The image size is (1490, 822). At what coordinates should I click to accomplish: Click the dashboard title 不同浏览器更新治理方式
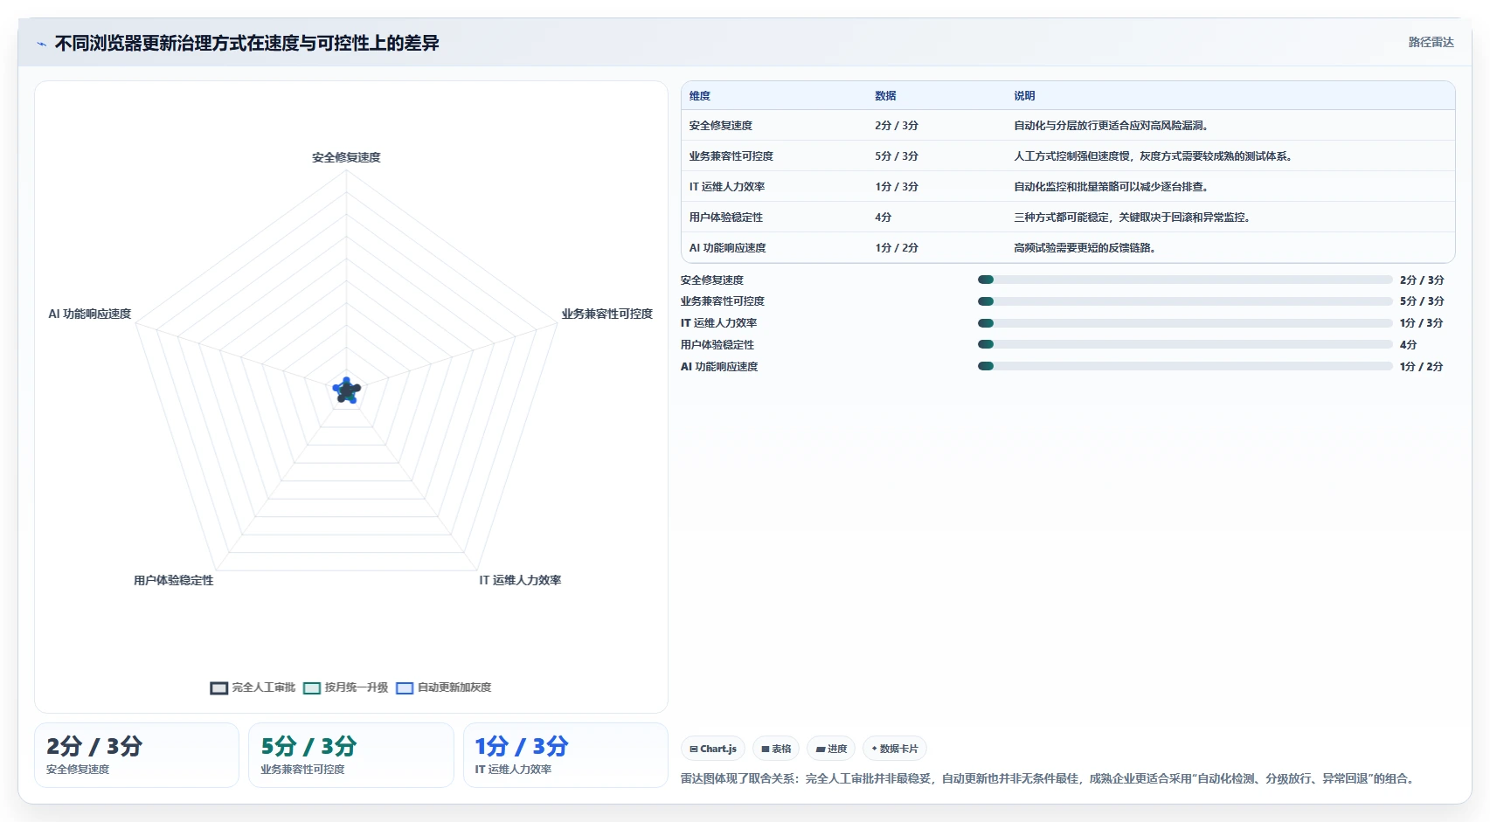point(247,44)
